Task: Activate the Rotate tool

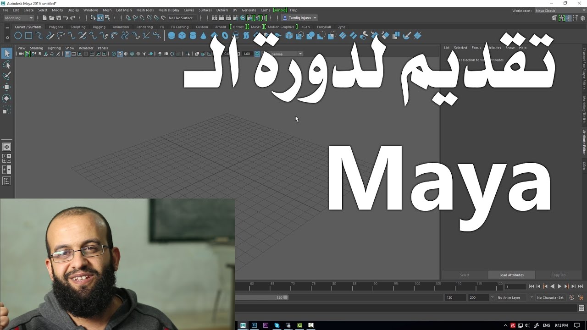Action: point(6,98)
